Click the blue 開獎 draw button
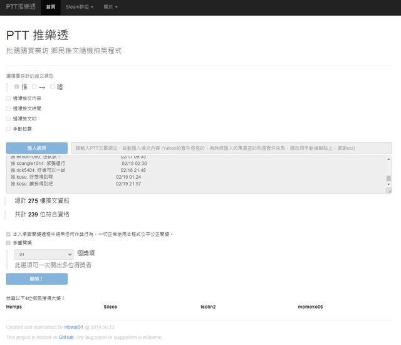The image size is (401, 345). 36,279
